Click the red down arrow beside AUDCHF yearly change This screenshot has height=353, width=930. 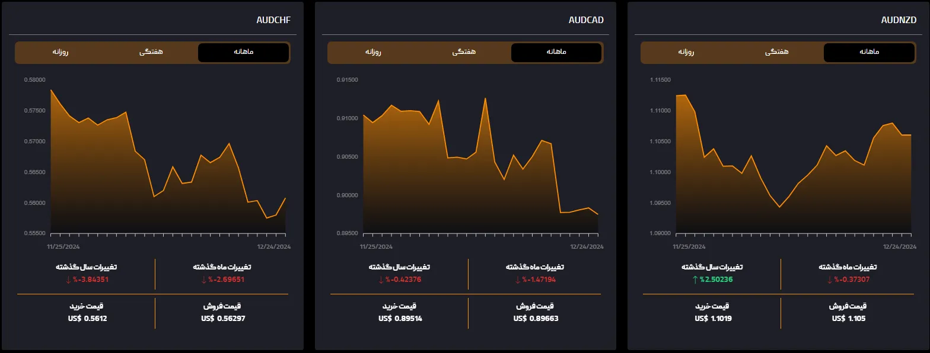click(x=68, y=280)
